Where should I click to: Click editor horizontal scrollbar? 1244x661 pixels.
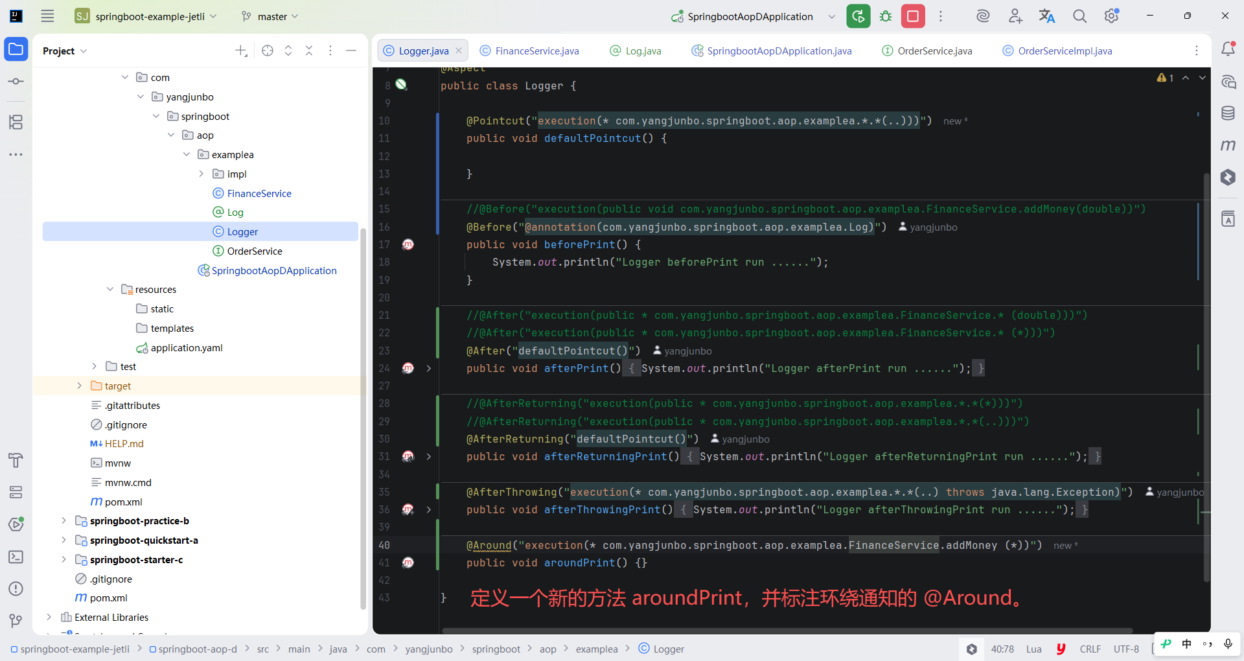coord(787,631)
